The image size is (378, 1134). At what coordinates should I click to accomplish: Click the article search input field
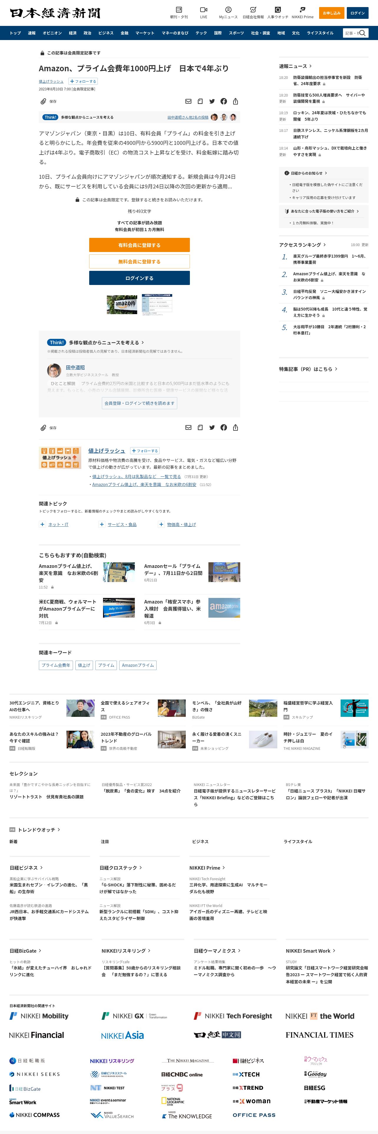pos(351,33)
